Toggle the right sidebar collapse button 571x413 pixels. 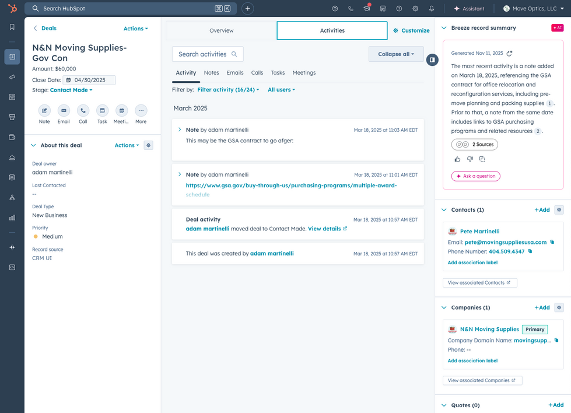432,60
